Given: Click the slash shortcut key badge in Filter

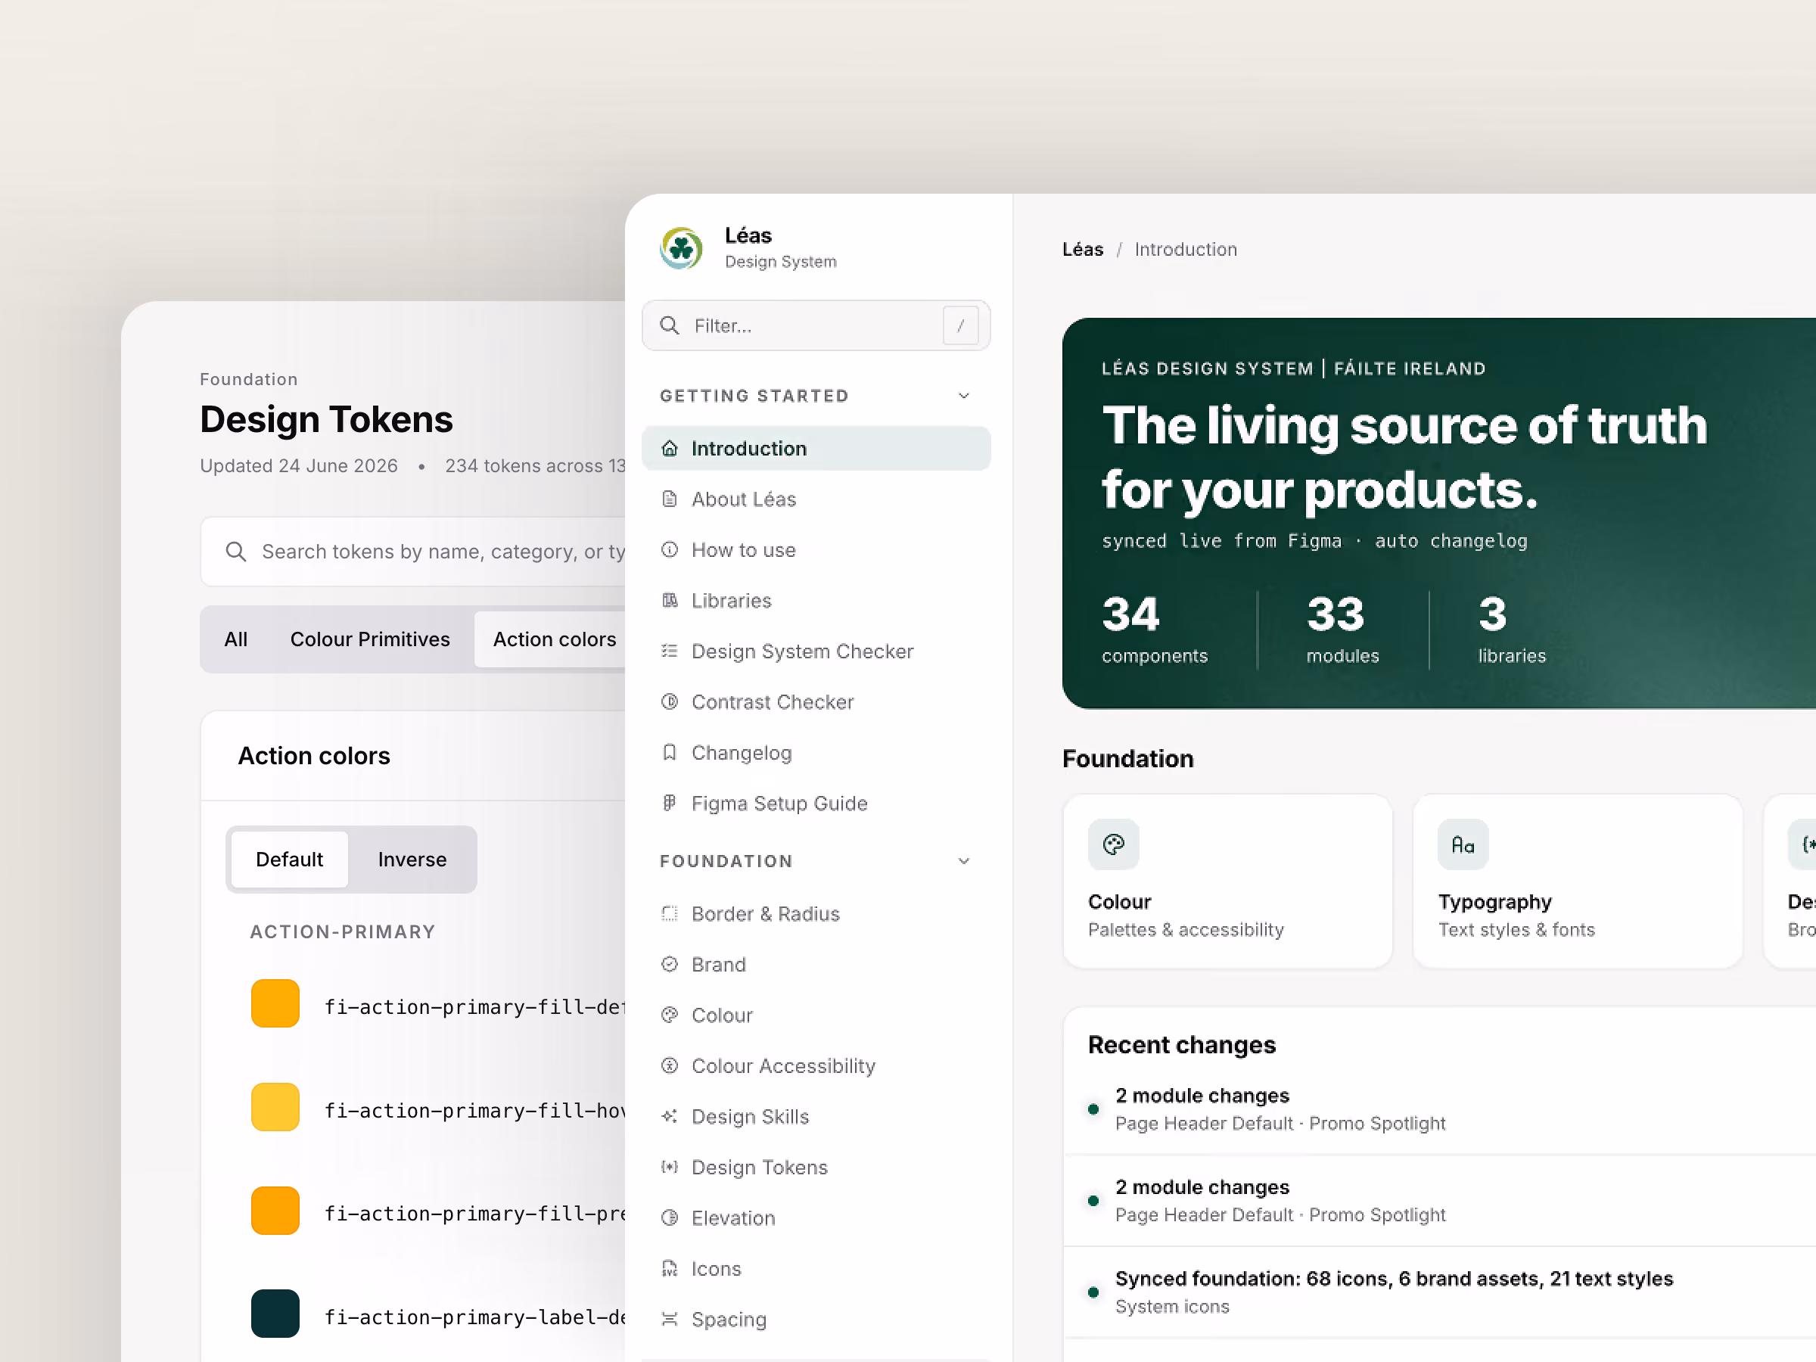Looking at the screenshot, I should pos(960,326).
